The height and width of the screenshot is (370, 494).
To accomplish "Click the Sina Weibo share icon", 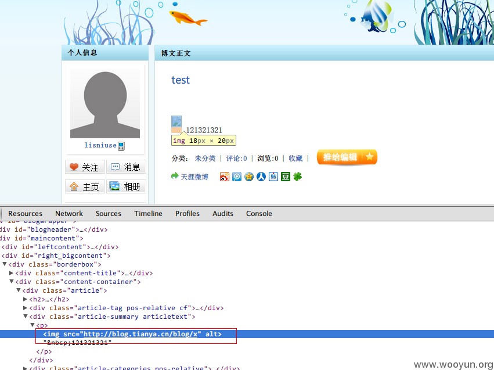I will click(224, 177).
